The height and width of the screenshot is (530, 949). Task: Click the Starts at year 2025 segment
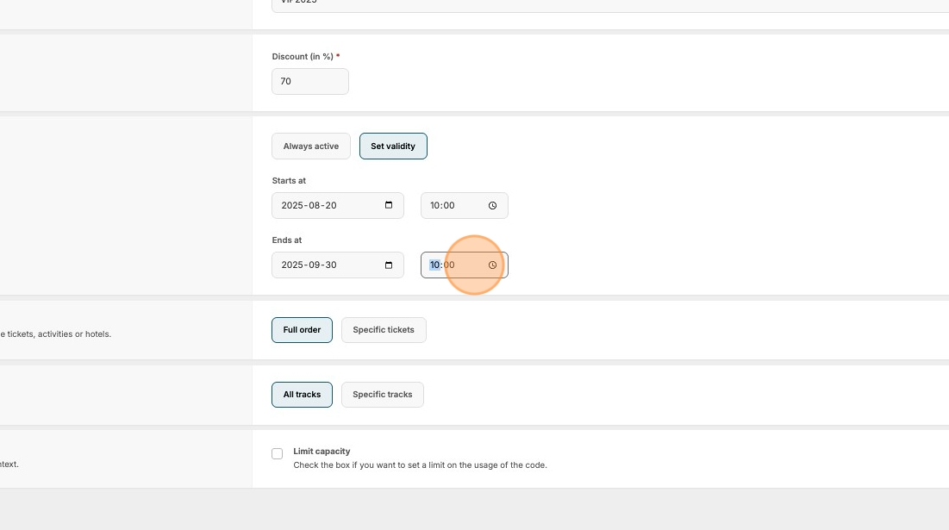click(293, 206)
